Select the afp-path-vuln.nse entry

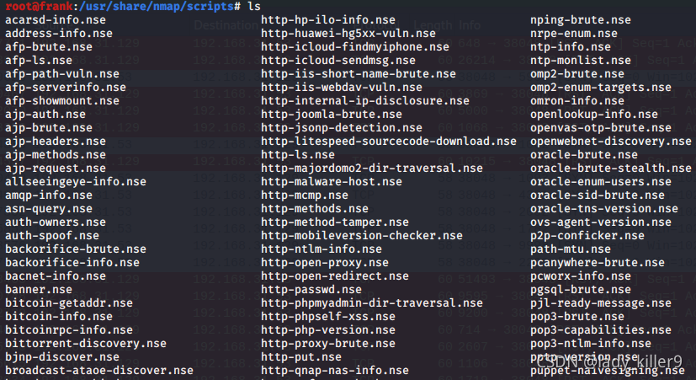coord(62,74)
